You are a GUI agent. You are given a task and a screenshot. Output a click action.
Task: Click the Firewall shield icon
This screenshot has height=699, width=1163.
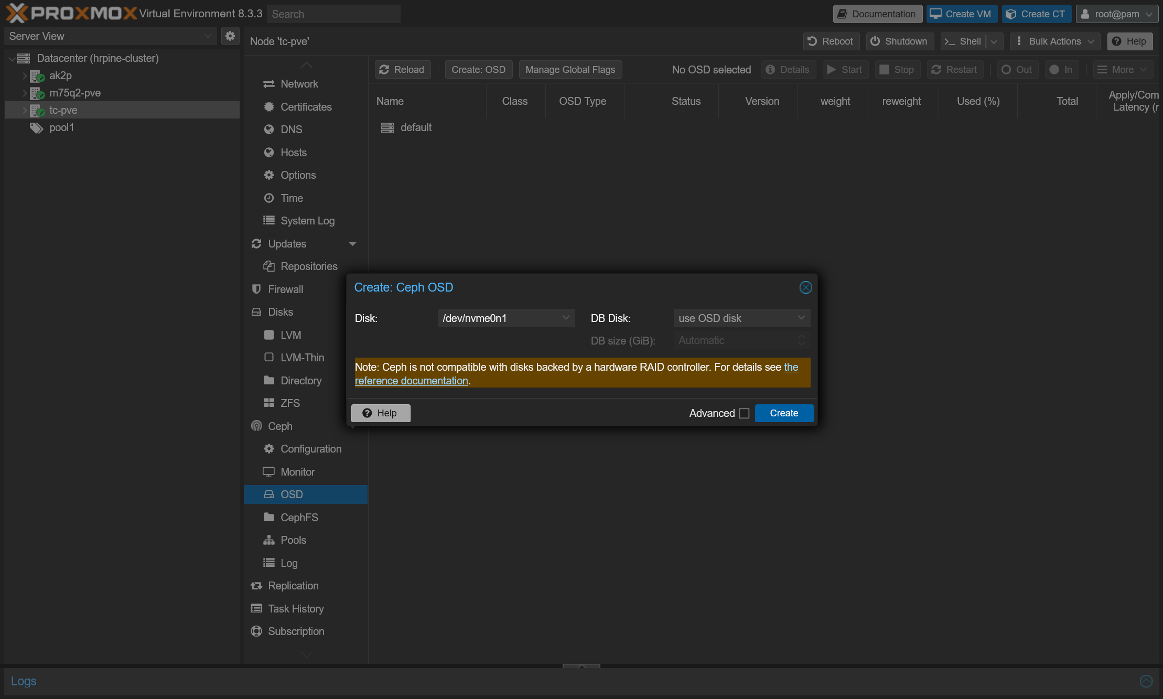coord(256,289)
